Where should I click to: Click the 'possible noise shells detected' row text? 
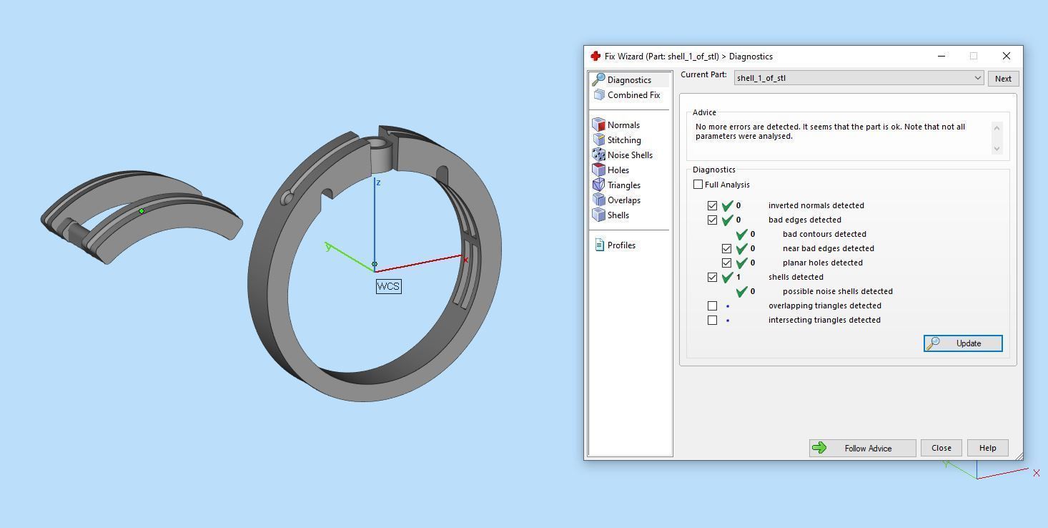tap(838, 291)
